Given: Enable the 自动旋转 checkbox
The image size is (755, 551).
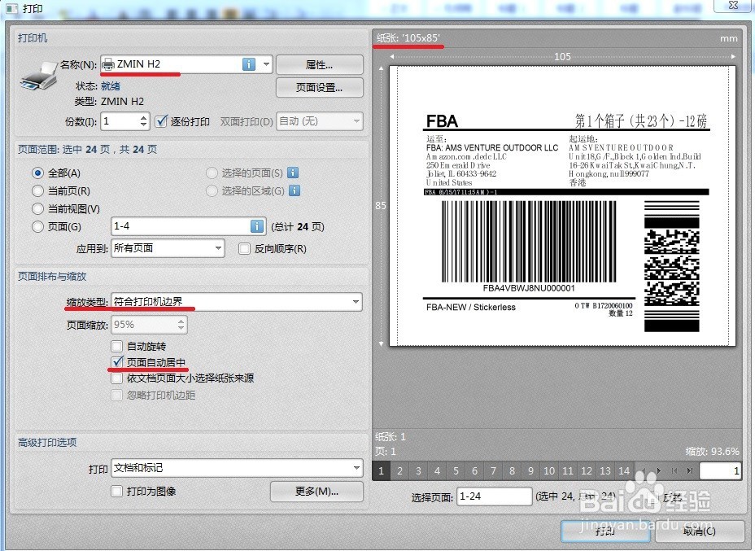Looking at the screenshot, I should tap(116, 346).
